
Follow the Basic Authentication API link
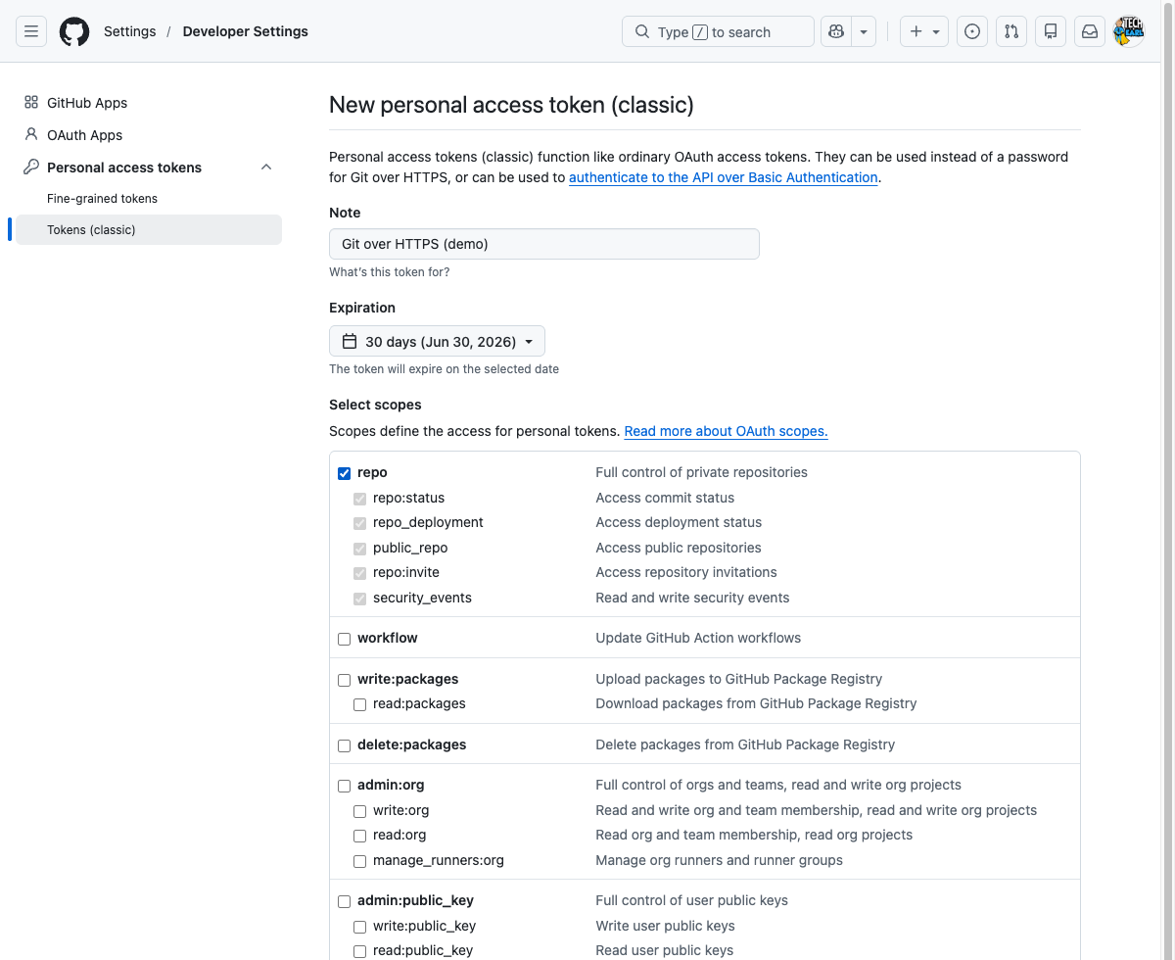(x=724, y=177)
